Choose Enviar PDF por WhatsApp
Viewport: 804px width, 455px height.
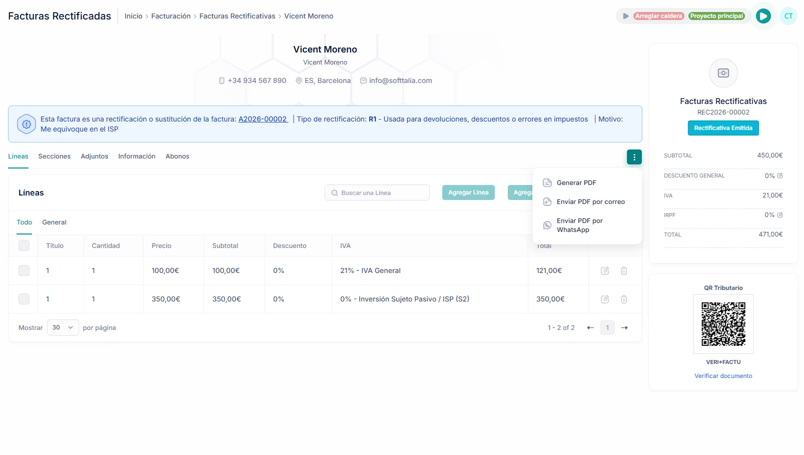579,225
